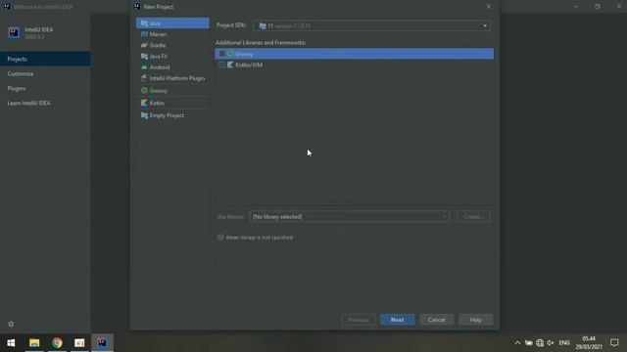The width and height of the screenshot is (627, 352).
Task: Click the Help button
Action: coord(475,320)
